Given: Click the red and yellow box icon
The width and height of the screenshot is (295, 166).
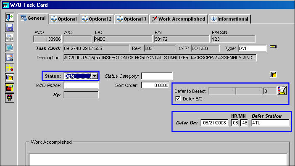Looking at the screenshot, I should [x=10, y=88].
